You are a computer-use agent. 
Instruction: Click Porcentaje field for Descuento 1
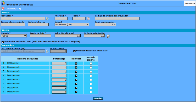(x=59, y=63)
